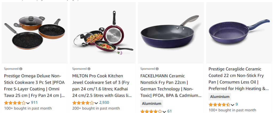The height and width of the screenshot is (113, 273).
Task: Click info icon beside Prestige Omega Sponsored label
Action: 21,69
